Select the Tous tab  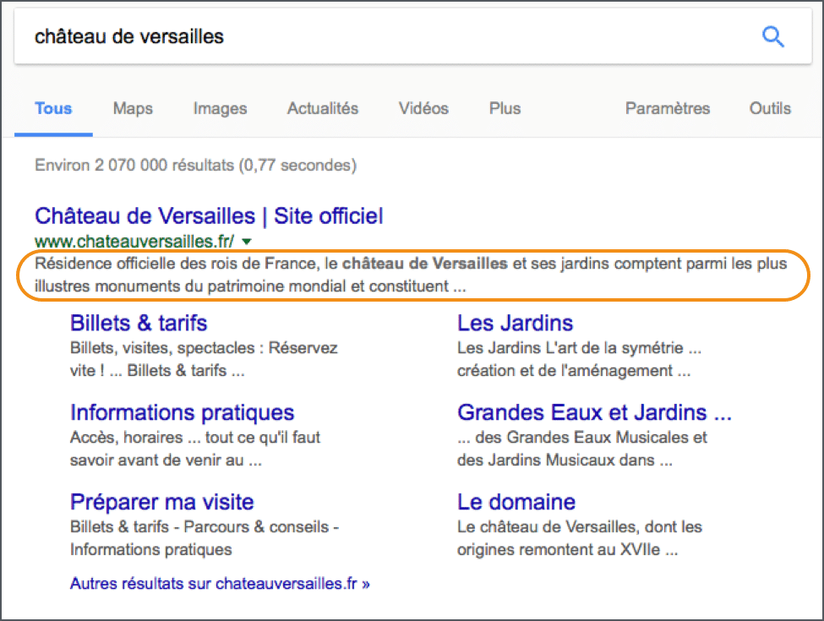(53, 108)
